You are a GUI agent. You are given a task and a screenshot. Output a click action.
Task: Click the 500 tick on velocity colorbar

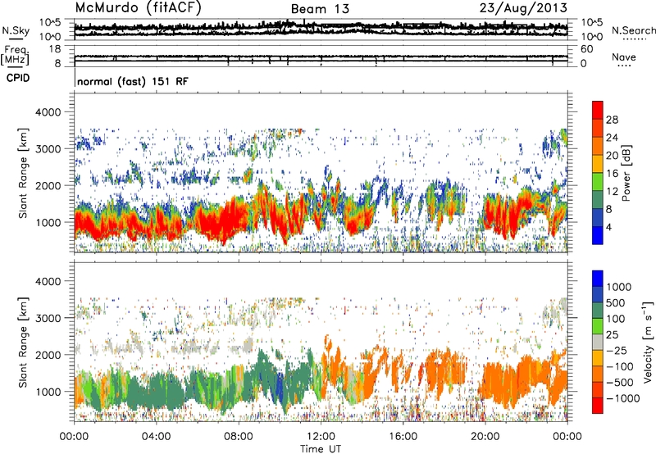(x=616, y=302)
